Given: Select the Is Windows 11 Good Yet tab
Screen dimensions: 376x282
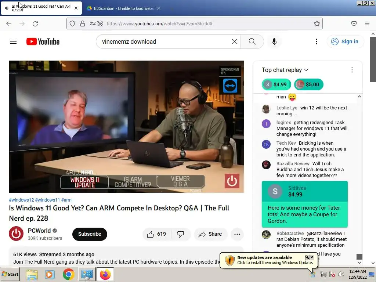Looking at the screenshot, I should pos(41,8).
